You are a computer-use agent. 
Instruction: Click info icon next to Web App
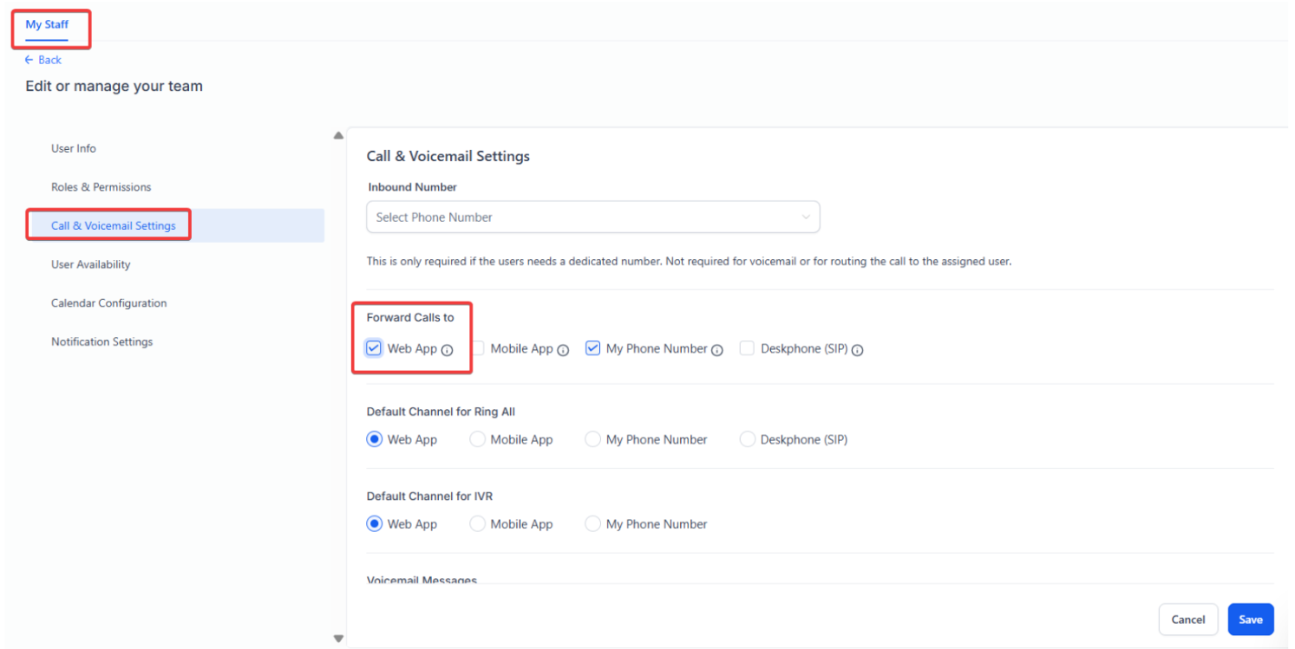point(447,350)
